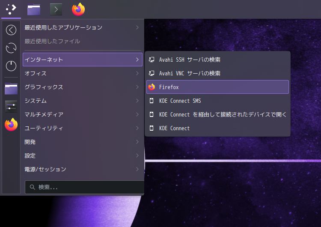Launch the terminal from the top panel
This screenshot has height=227, width=321.
point(56,9)
